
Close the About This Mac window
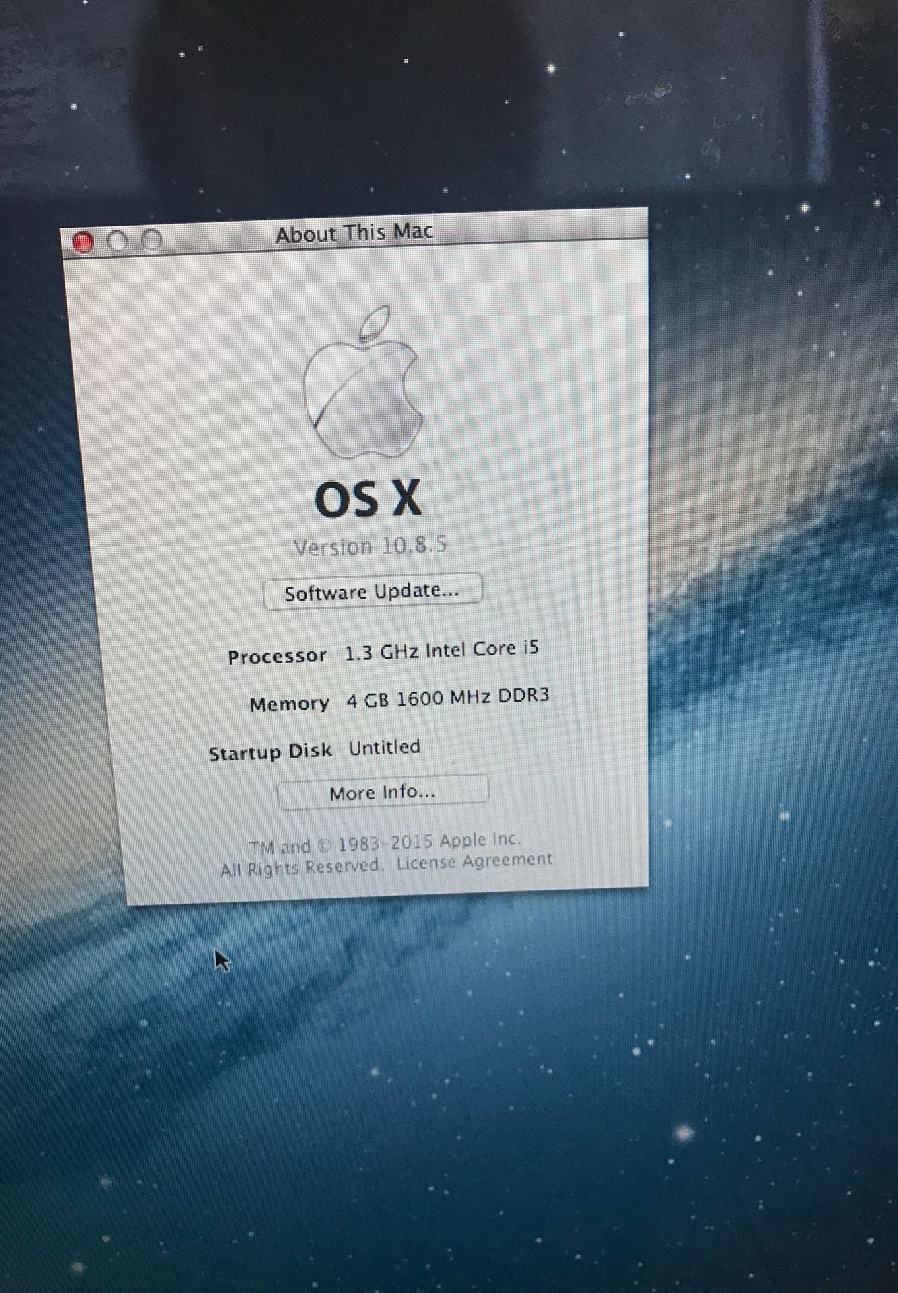[84, 242]
